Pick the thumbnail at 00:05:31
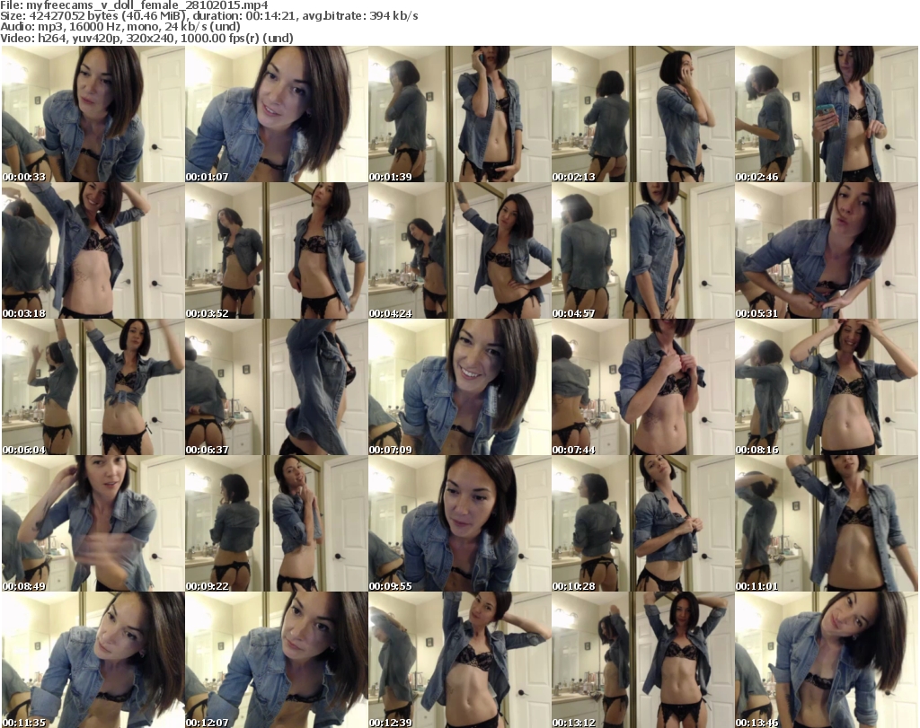 (x=827, y=250)
